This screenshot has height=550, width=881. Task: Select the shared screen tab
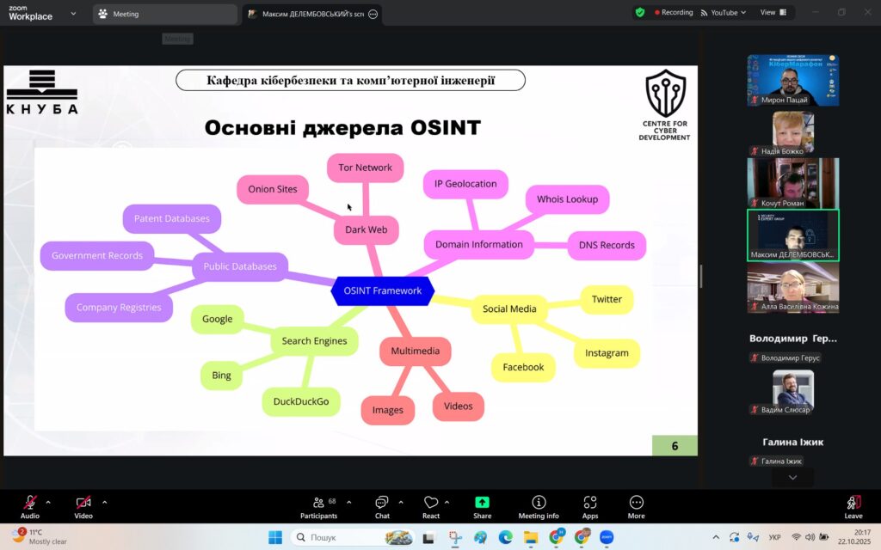pos(310,15)
